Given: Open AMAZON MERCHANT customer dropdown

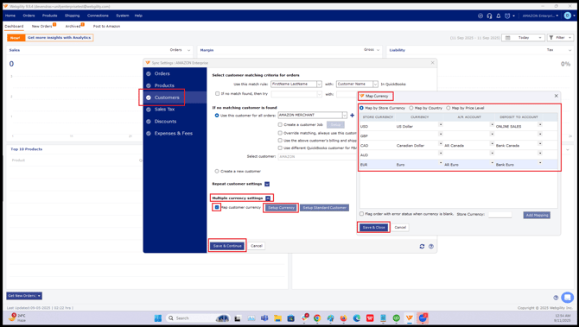Looking at the screenshot, I should [x=345, y=115].
